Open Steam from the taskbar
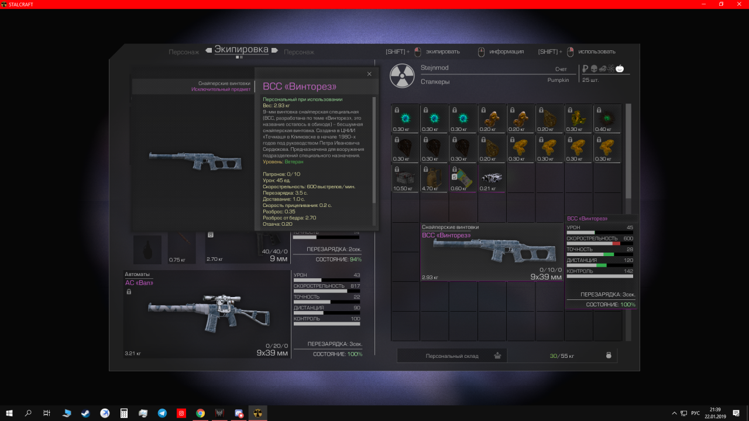This screenshot has width=749, height=421. click(85, 413)
